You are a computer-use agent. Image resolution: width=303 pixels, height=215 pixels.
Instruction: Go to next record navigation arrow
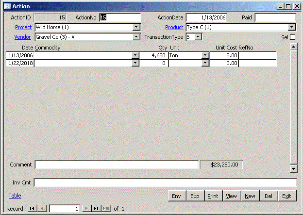[x=86, y=209]
